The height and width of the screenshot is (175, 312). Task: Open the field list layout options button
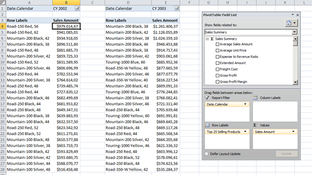tap(292, 23)
